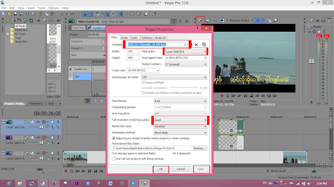Click the remove selected media red X icon
334x187 pixels.
(39, 20)
